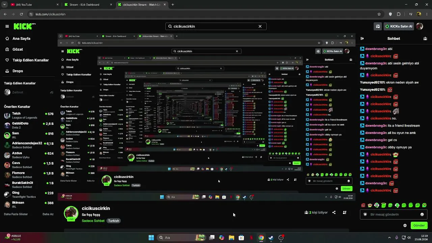The image size is (432, 243).
Task: Send the chat message with Gönder button
Action: tap(419, 225)
